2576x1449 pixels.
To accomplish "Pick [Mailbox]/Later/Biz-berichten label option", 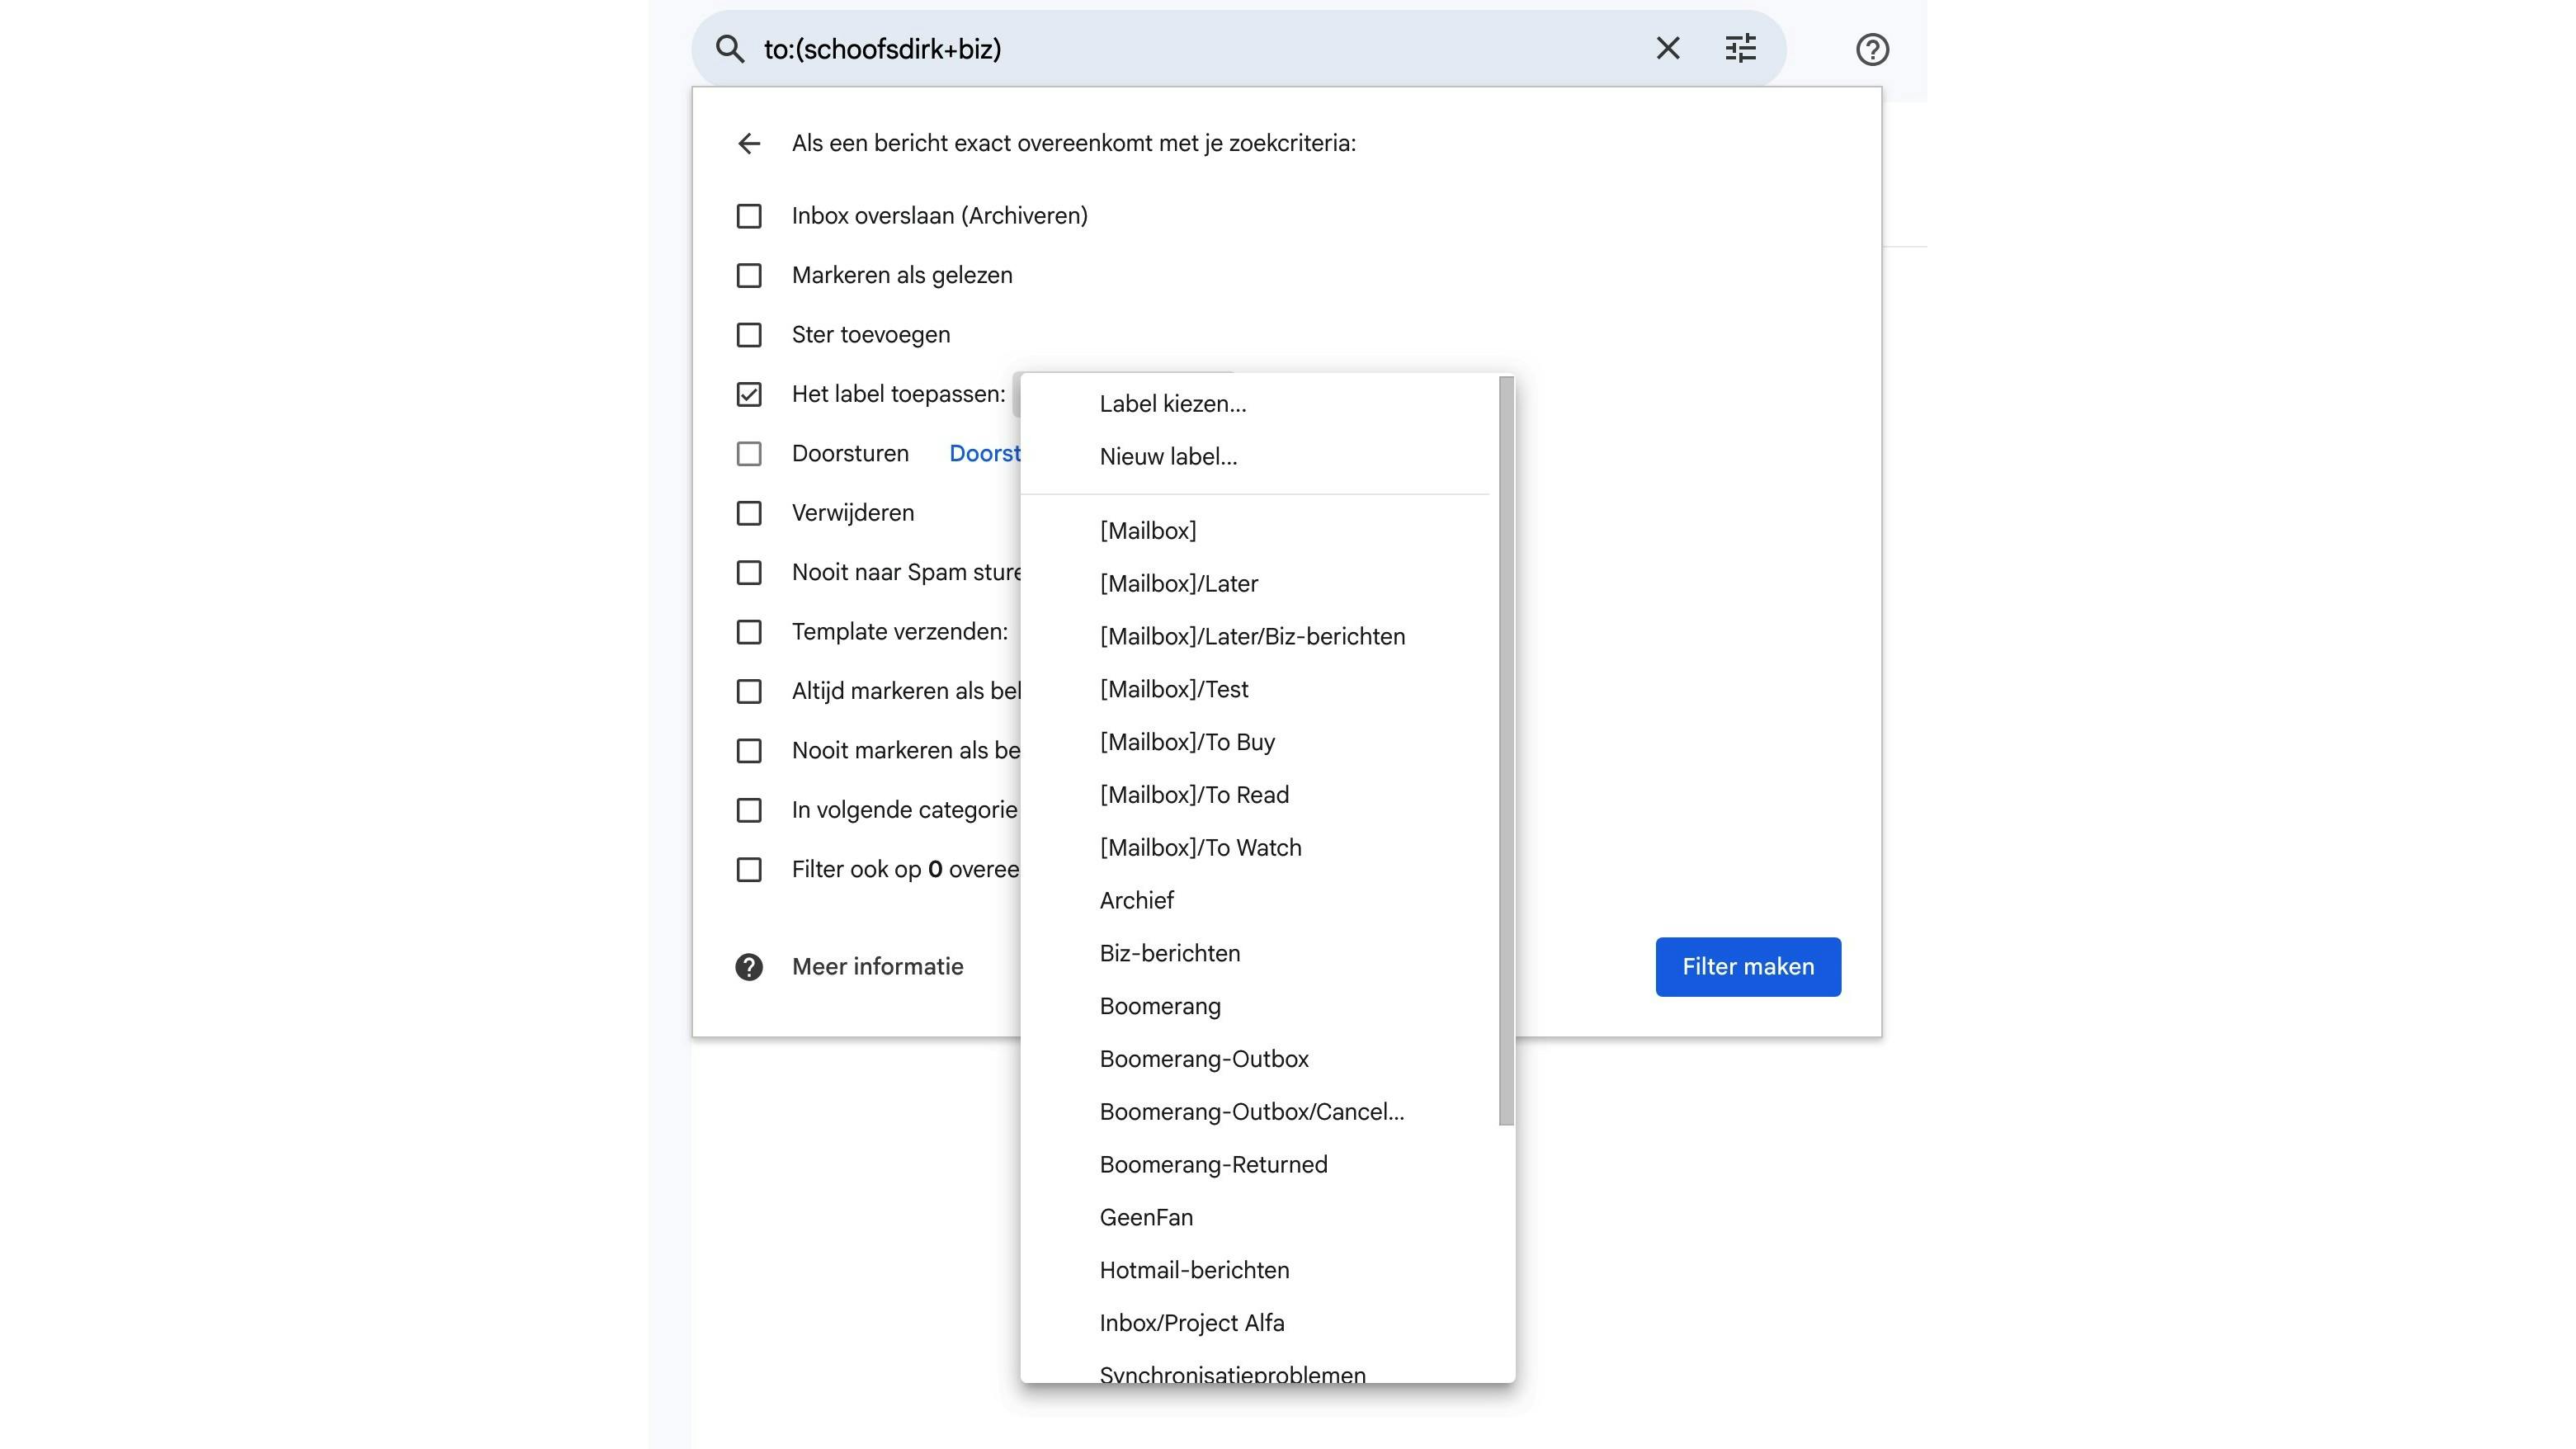I will 1252,636.
